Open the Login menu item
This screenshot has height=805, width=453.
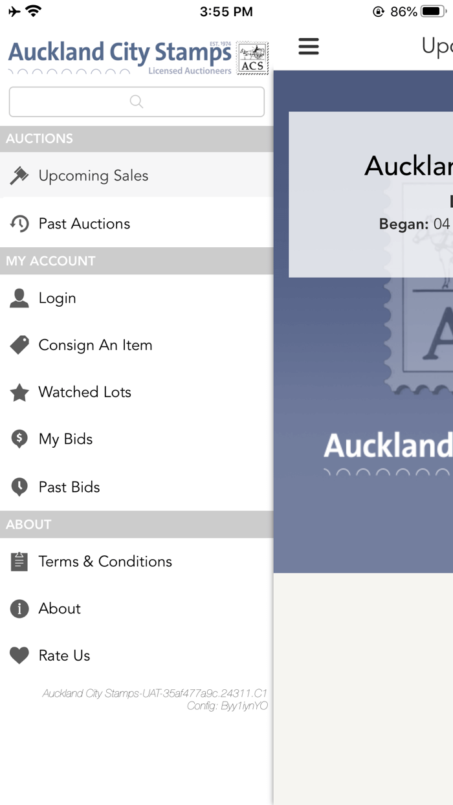(x=58, y=298)
